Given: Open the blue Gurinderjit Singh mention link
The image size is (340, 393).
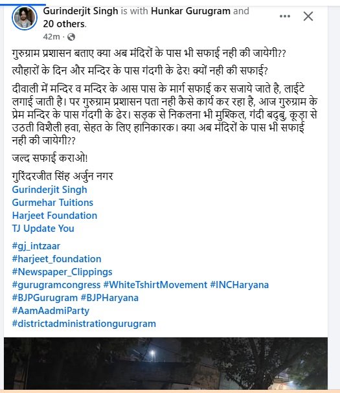Looking at the screenshot, I should click(50, 190).
